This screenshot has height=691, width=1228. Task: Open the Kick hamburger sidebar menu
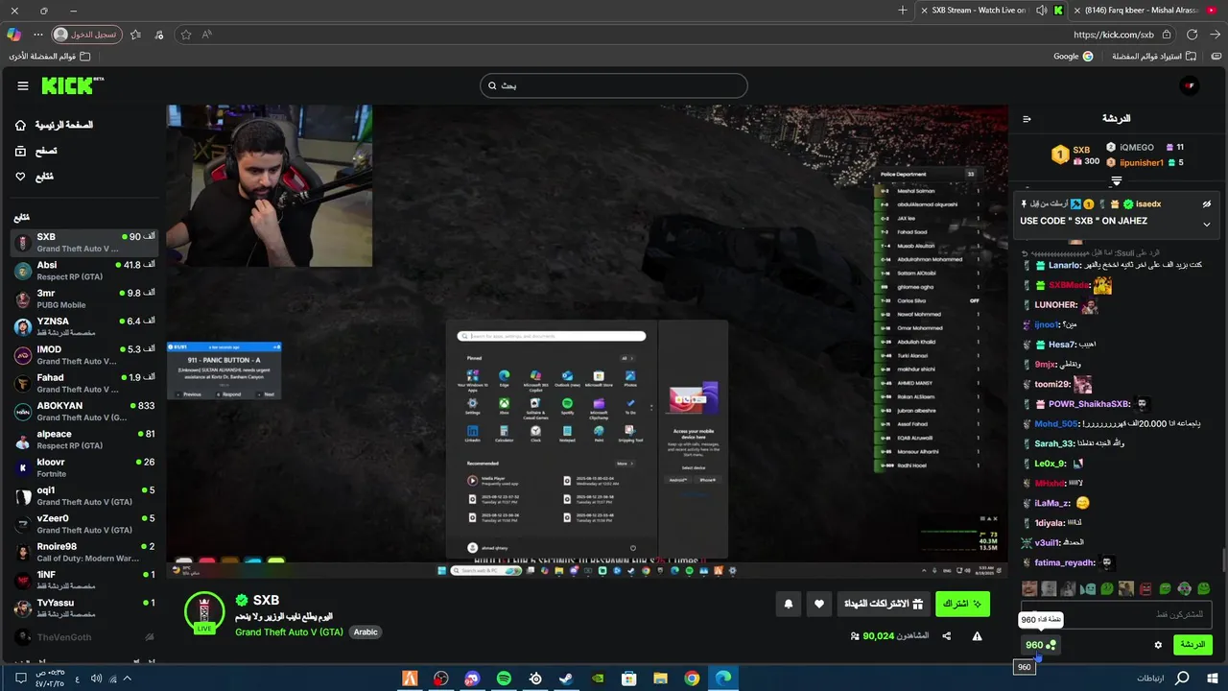click(x=23, y=86)
